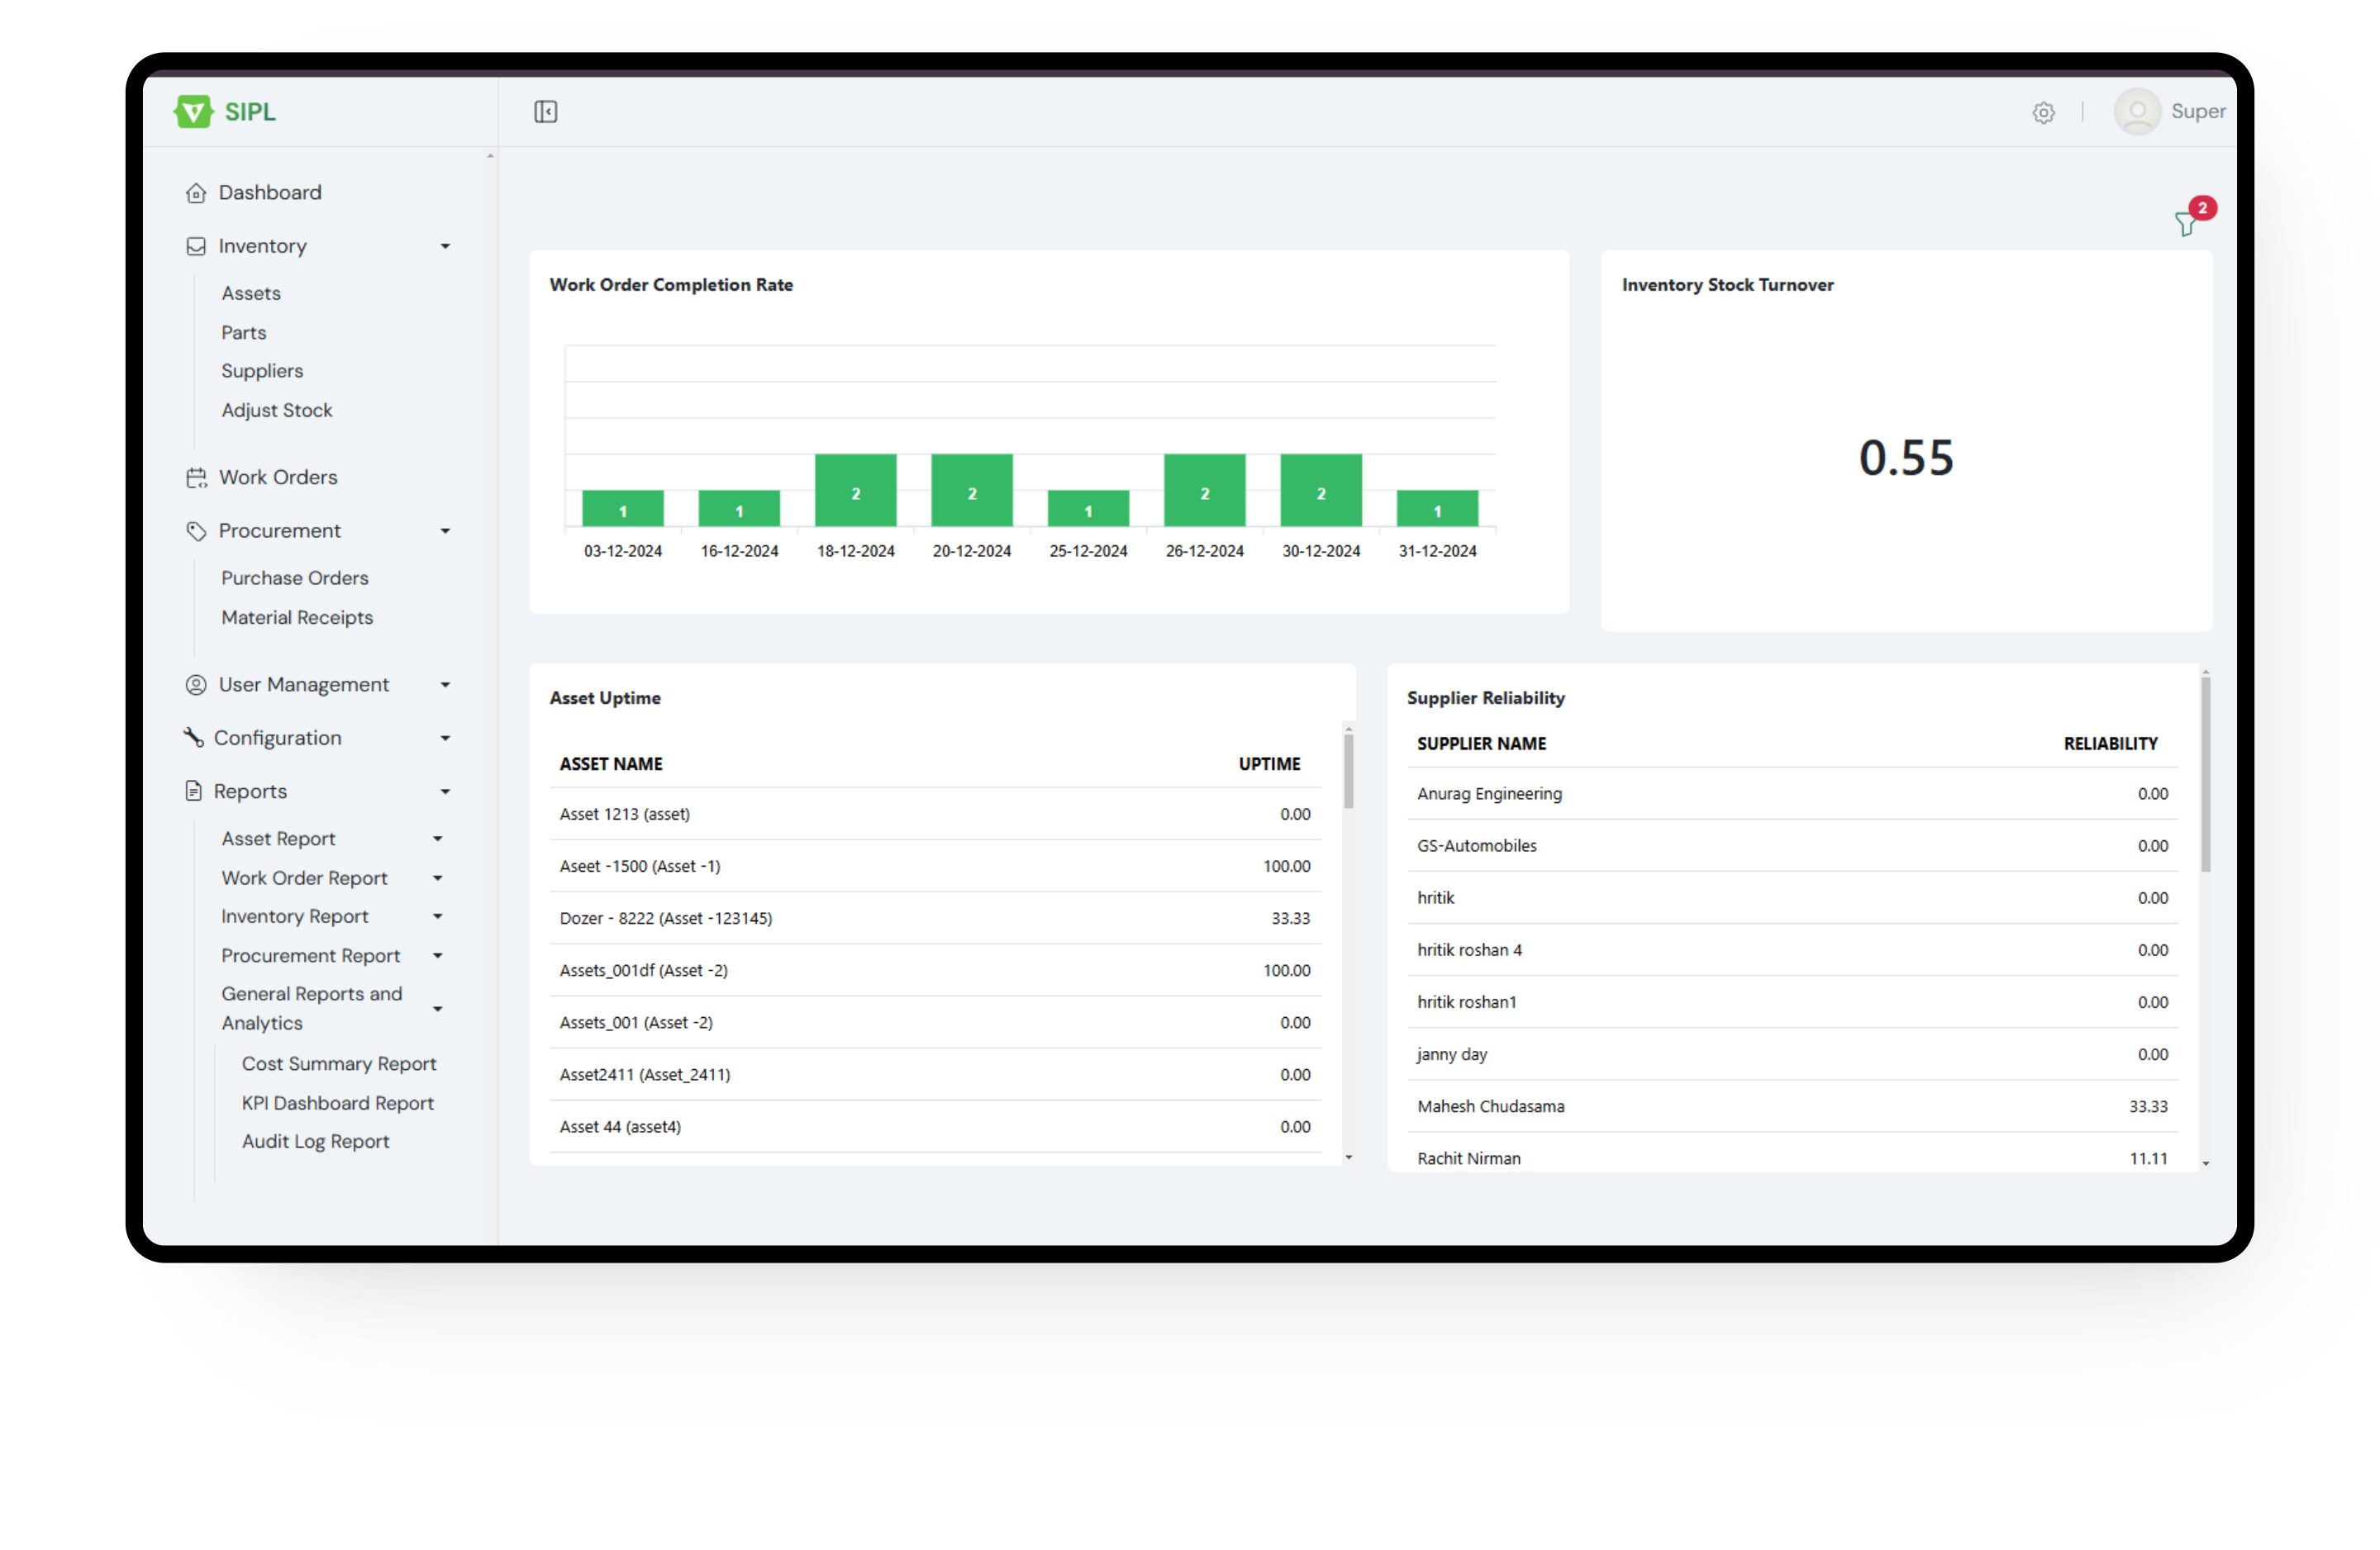The width and height of the screenshot is (2380, 1550).
Task: Expand the User Management arrow
Action: [x=445, y=685]
